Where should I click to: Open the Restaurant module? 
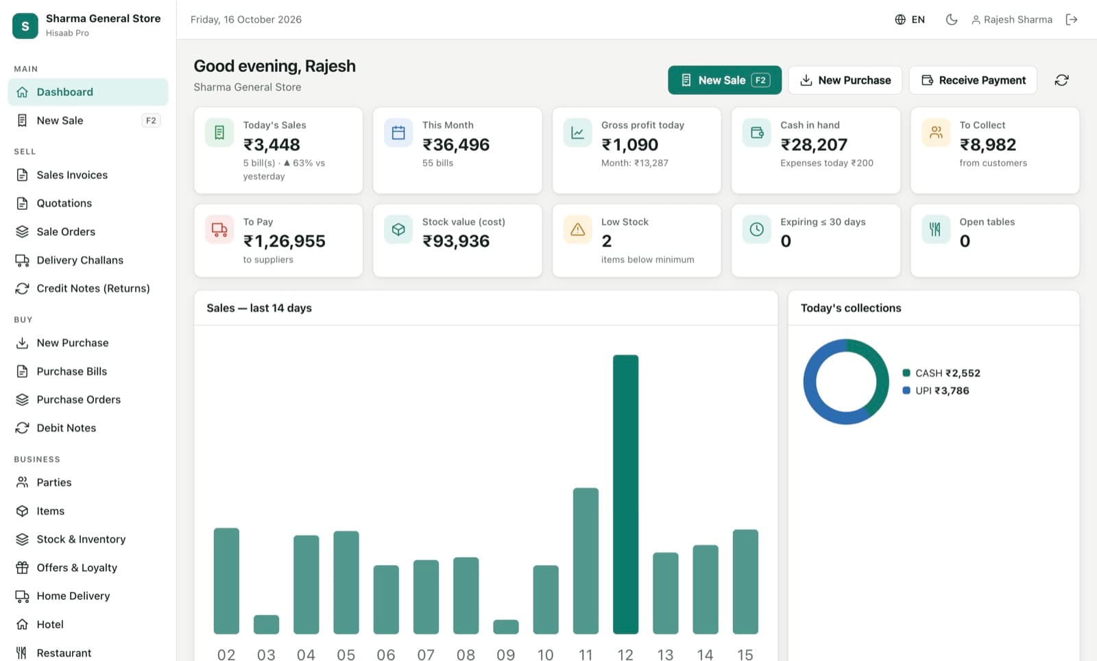[88, 653]
